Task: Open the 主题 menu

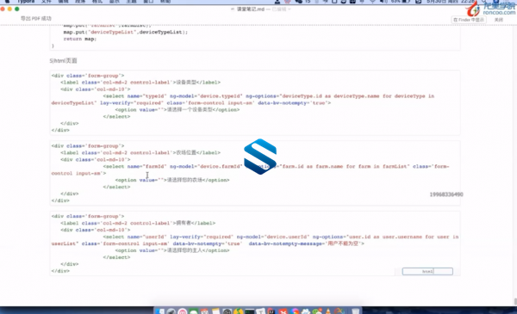Action: coord(131,2)
